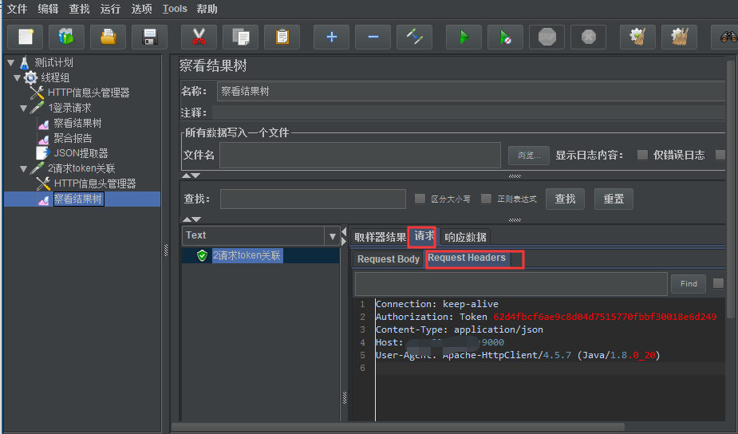The image size is (738, 434).
Task: Toggle the split arrows above 查找 row
Action: click(191, 176)
